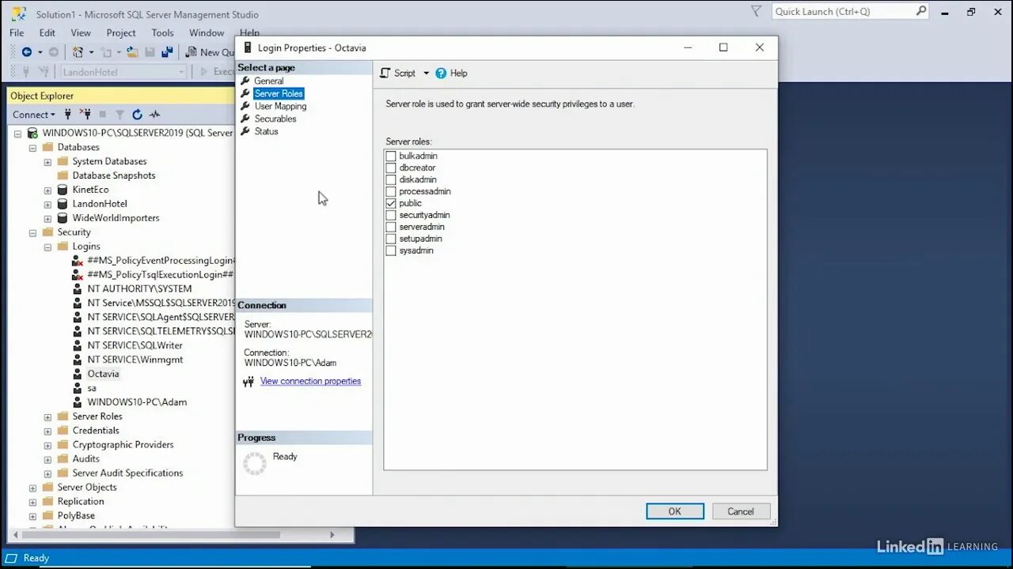This screenshot has width=1013, height=569.
Task: Expand the Replication node
Action: coord(32,502)
